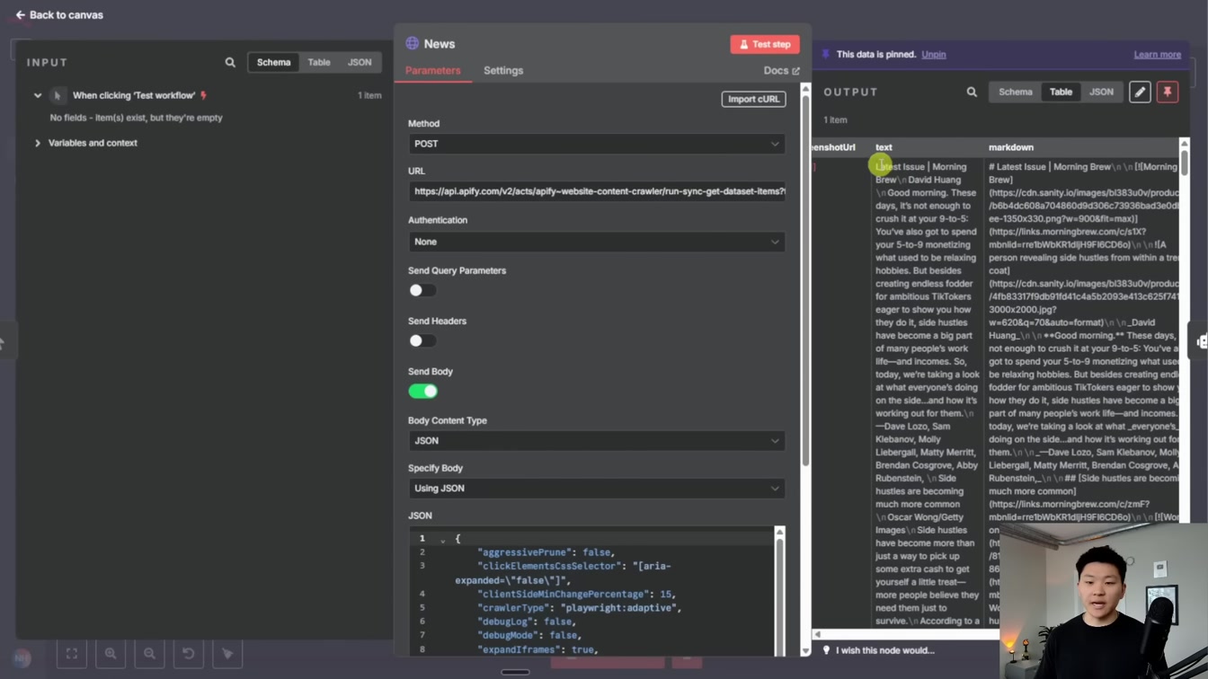Screen dimensions: 1208x679
Task: Click the Method dropdown chevron arrow
Action: [x=775, y=144]
